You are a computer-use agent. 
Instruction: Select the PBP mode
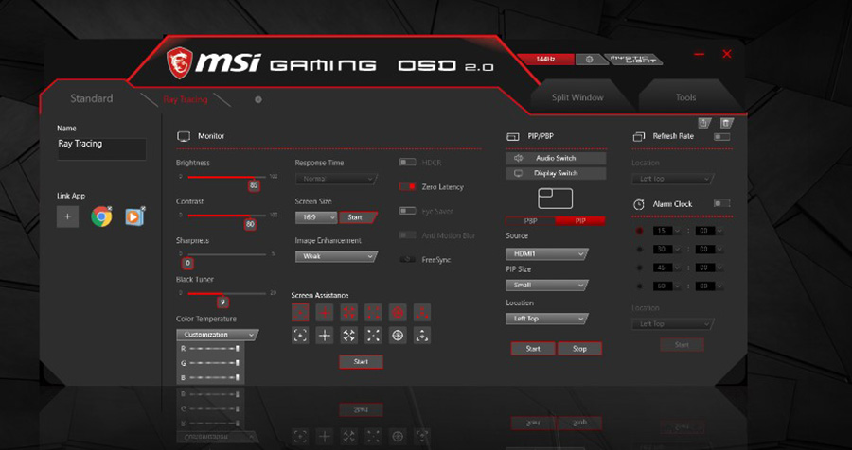(x=530, y=221)
